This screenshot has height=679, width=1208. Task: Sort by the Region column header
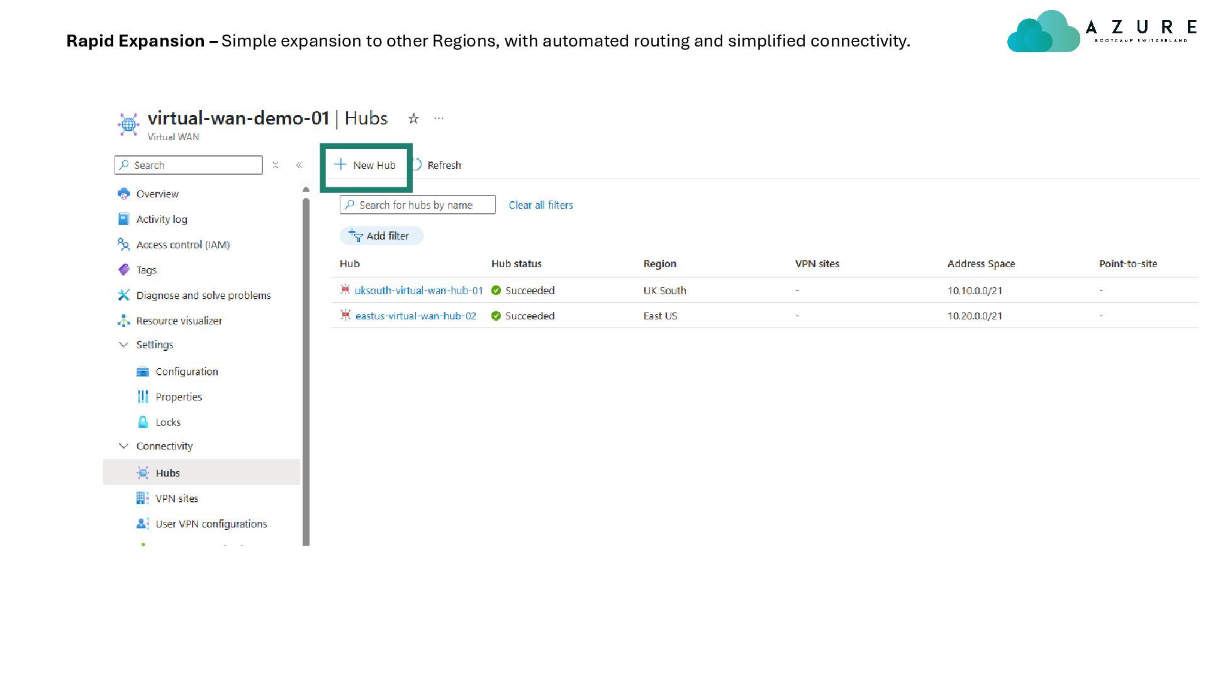660,263
